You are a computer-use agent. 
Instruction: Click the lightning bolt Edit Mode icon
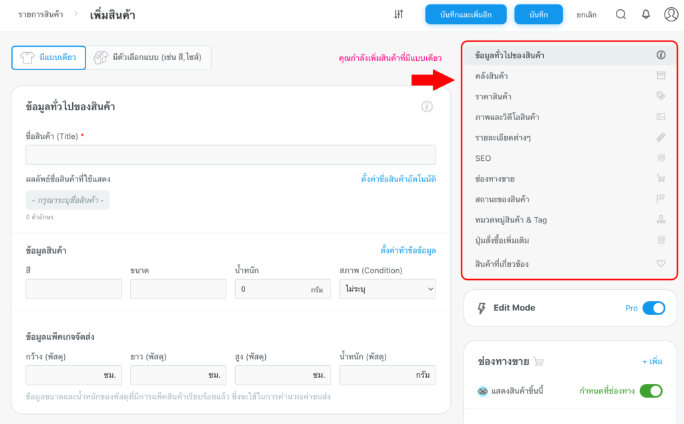coord(481,308)
